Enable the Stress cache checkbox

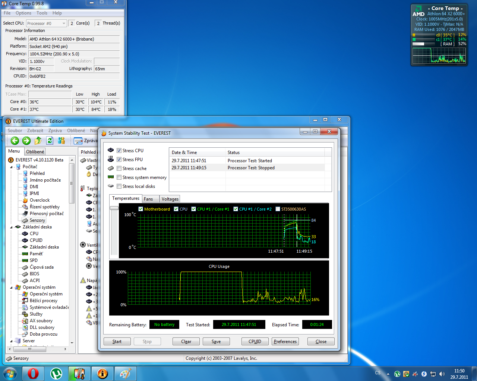click(x=119, y=169)
